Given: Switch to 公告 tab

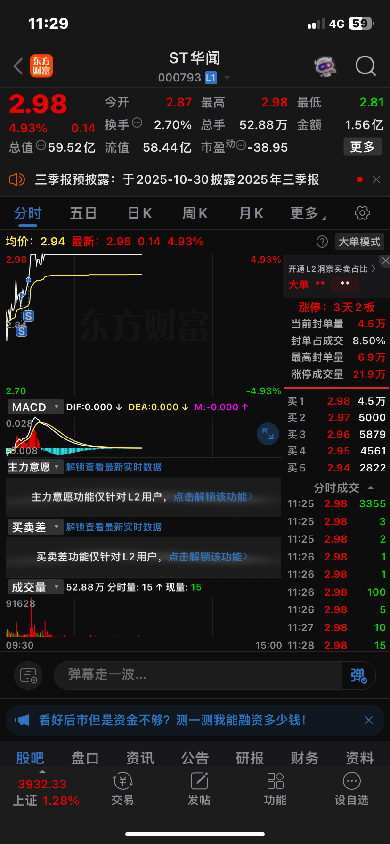Looking at the screenshot, I should pos(195,758).
